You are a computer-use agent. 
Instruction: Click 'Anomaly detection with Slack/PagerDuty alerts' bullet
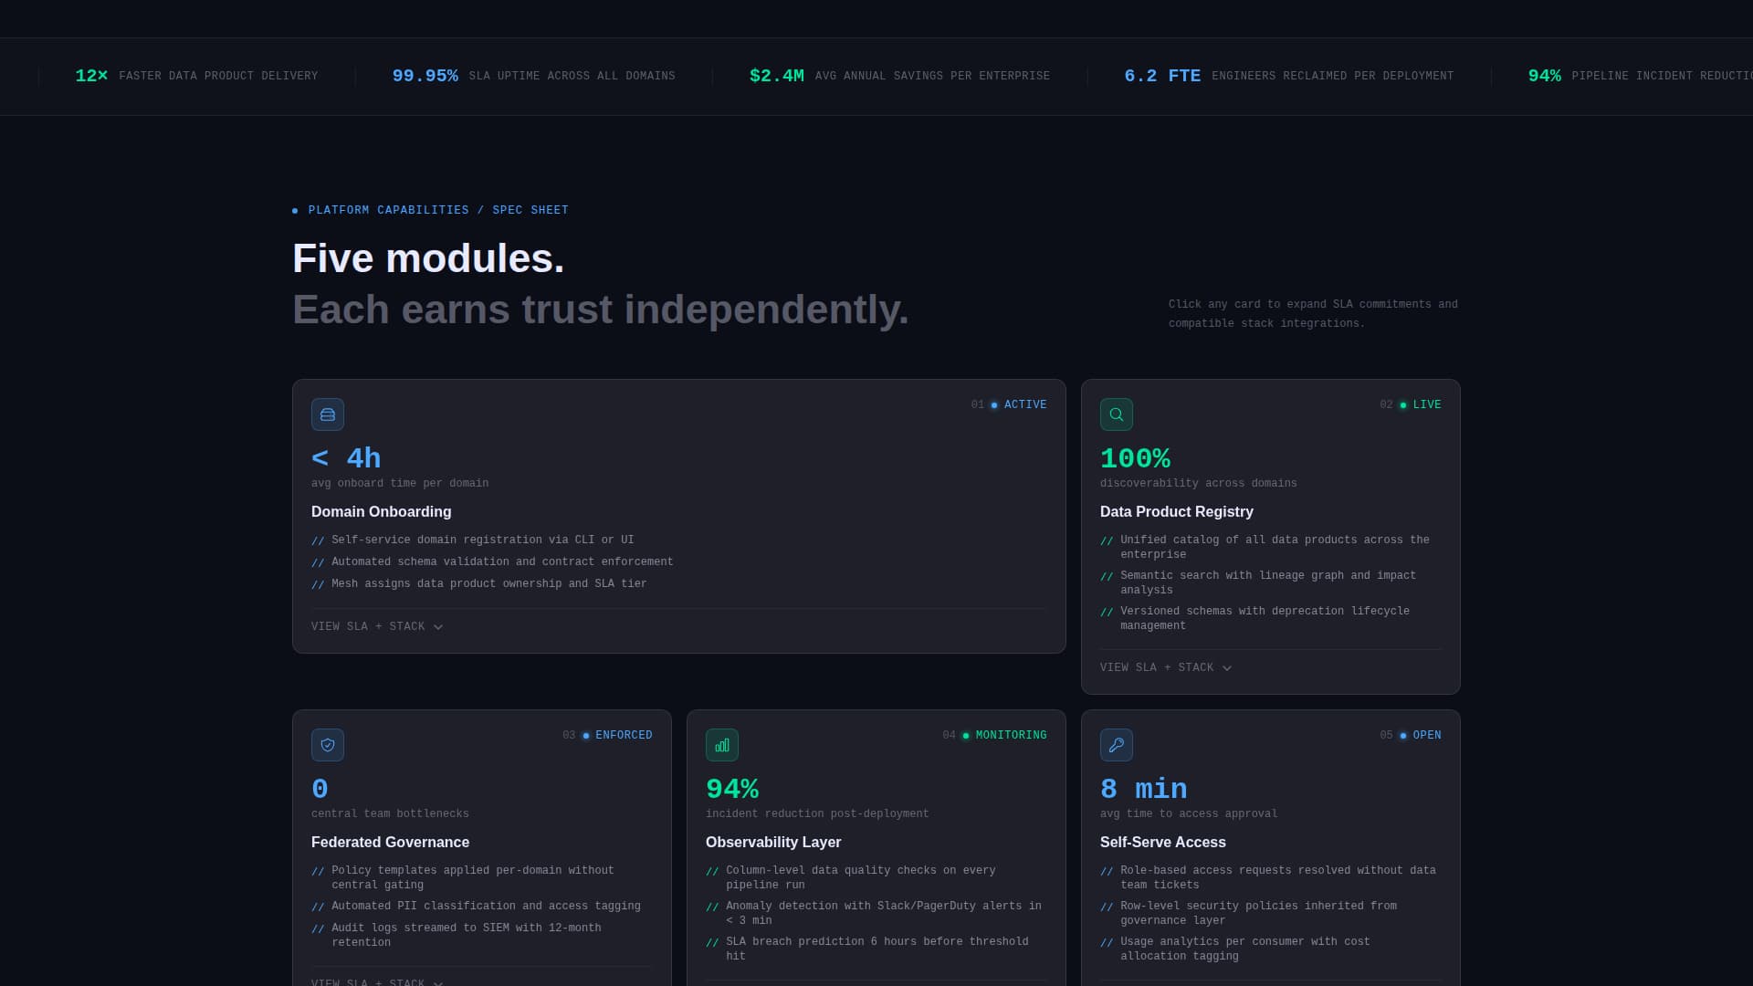pos(883,913)
